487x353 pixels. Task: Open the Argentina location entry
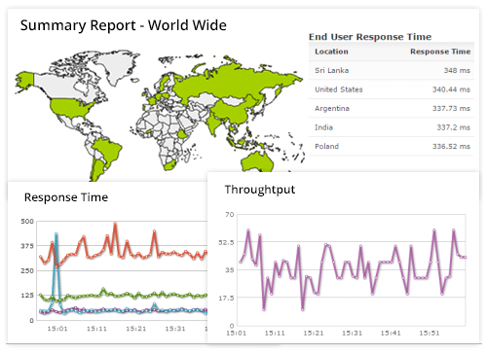coord(332,109)
